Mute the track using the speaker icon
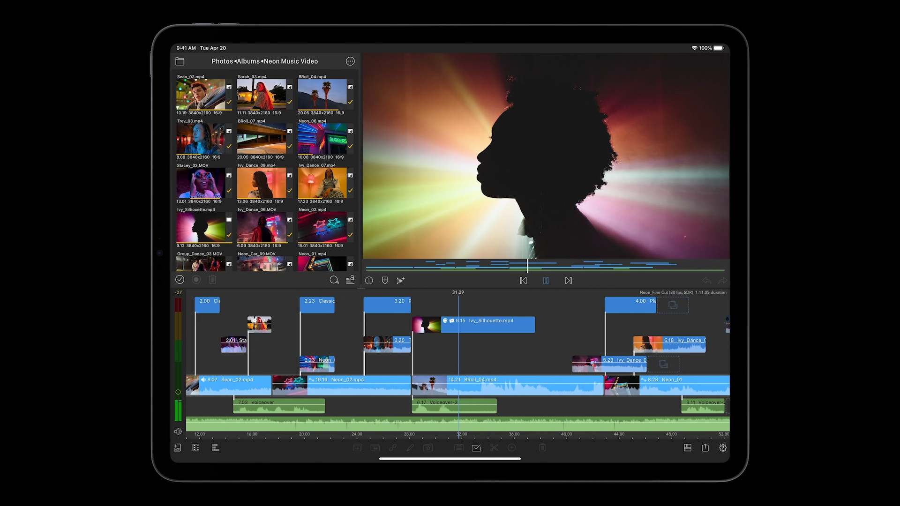 pyautogui.click(x=178, y=431)
